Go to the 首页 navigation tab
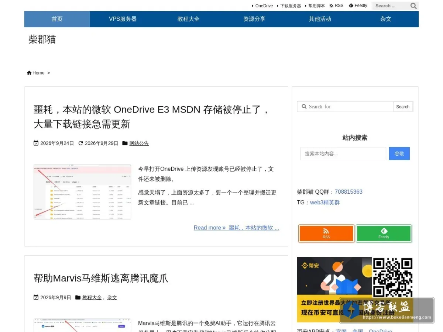This screenshot has width=443, height=332. point(57,19)
